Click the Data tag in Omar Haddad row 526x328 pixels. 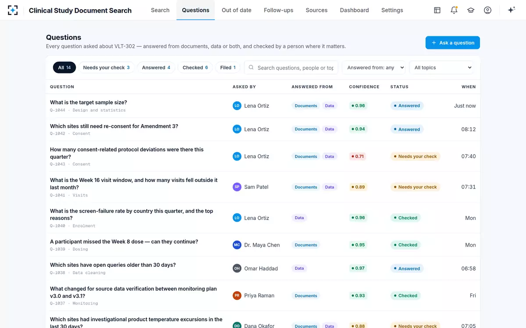[299, 269]
